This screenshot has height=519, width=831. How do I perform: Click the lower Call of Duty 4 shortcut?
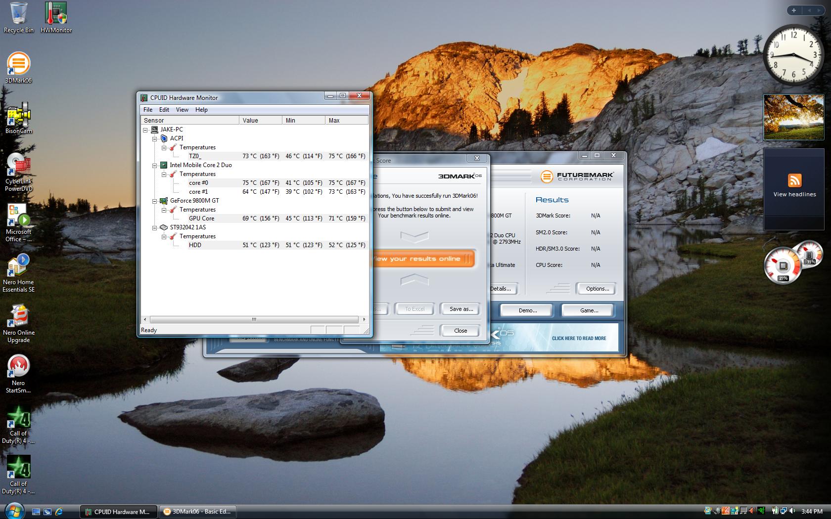[x=18, y=475]
